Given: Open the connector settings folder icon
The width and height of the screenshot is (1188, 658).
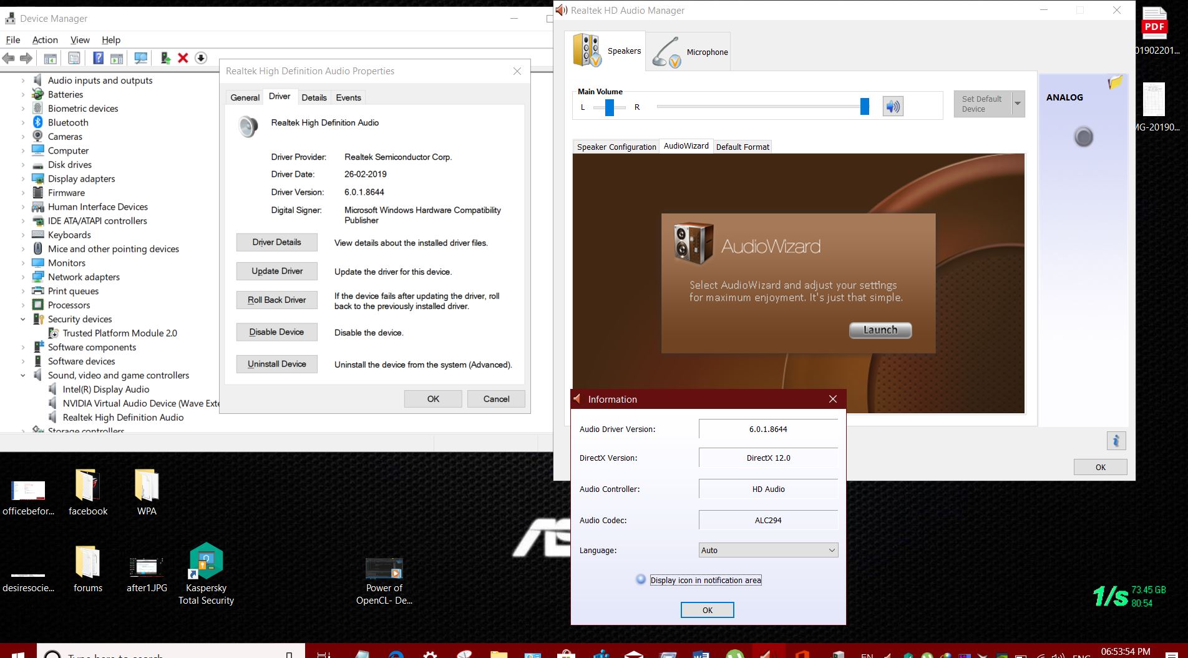Looking at the screenshot, I should [1115, 82].
